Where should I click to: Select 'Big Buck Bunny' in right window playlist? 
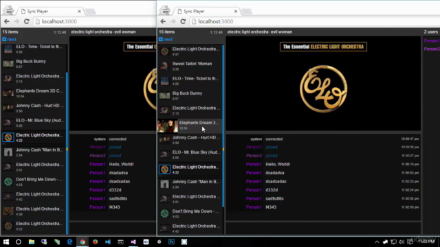(190, 96)
